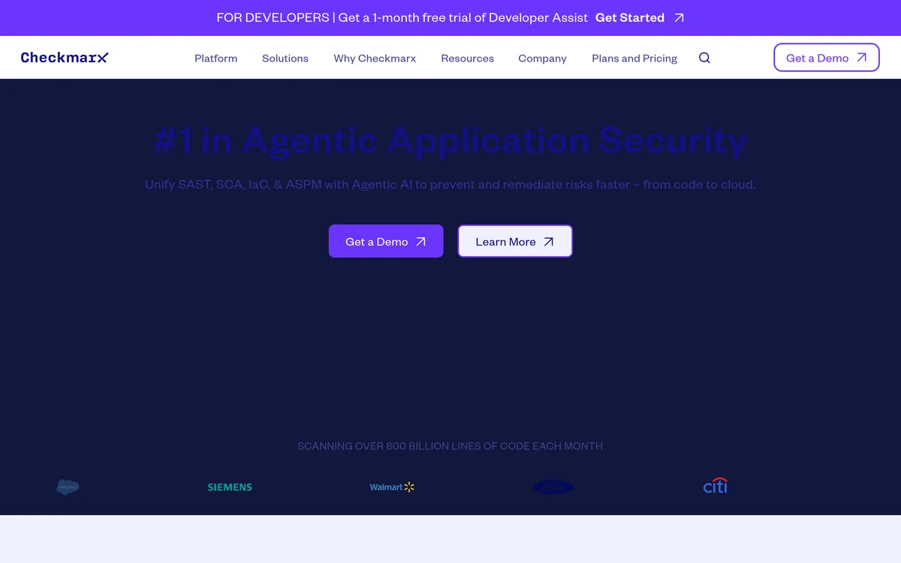Click the purple Get a Demo button
This screenshot has width=901, height=563.
[385, 241]
